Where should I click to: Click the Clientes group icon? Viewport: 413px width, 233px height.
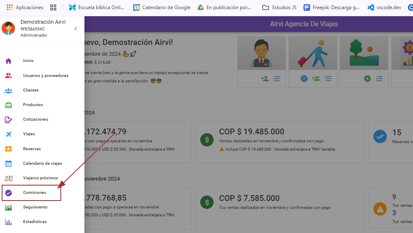coord(8,90)
